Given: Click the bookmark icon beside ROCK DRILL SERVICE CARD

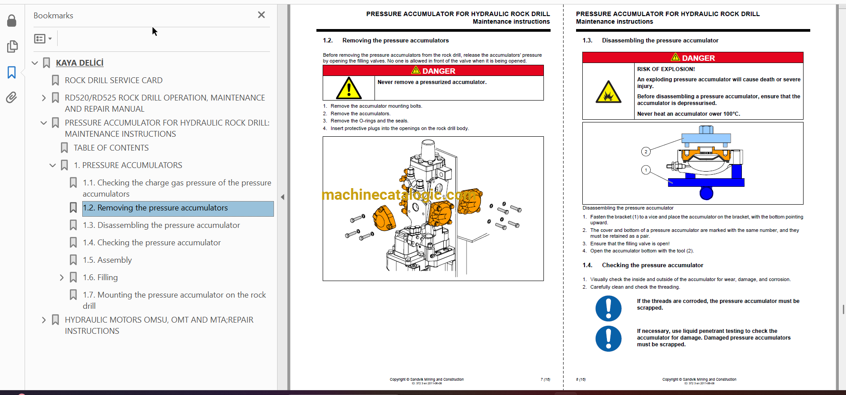Looking at the screenshot, I should [55, 80].
